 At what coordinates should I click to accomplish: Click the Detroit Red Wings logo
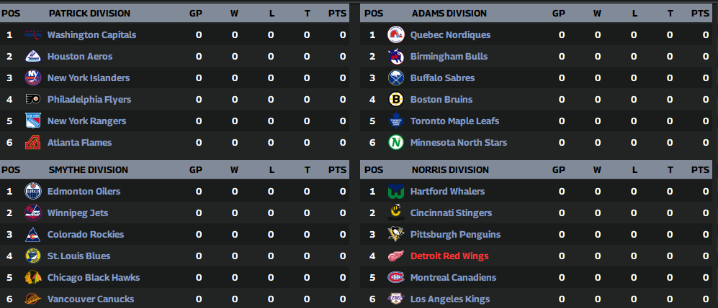click(x=395, y=256)
